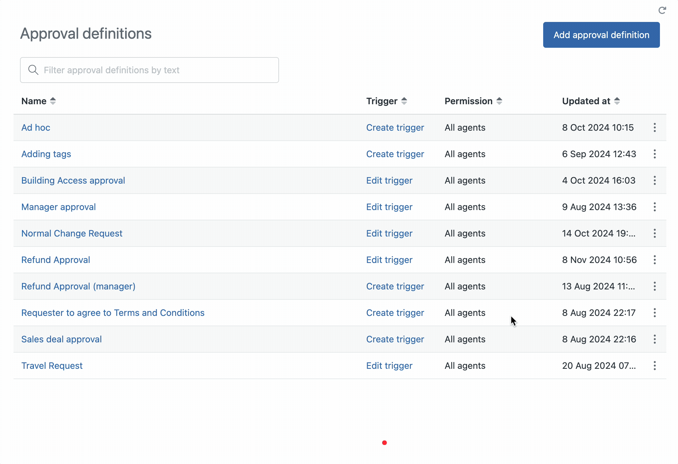Click the '8 Oct 2024 10:15' date cell
This screenshot has height=464, width=678.
[598, 127]
